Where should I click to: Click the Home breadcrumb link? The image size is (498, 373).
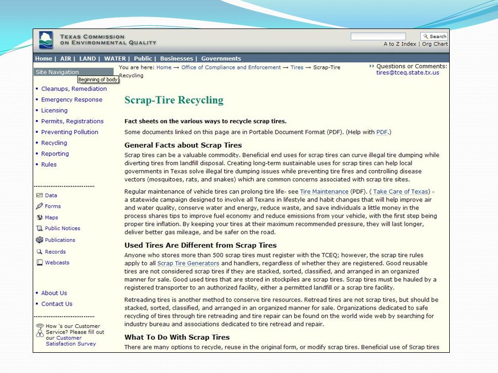pos(164,67)
